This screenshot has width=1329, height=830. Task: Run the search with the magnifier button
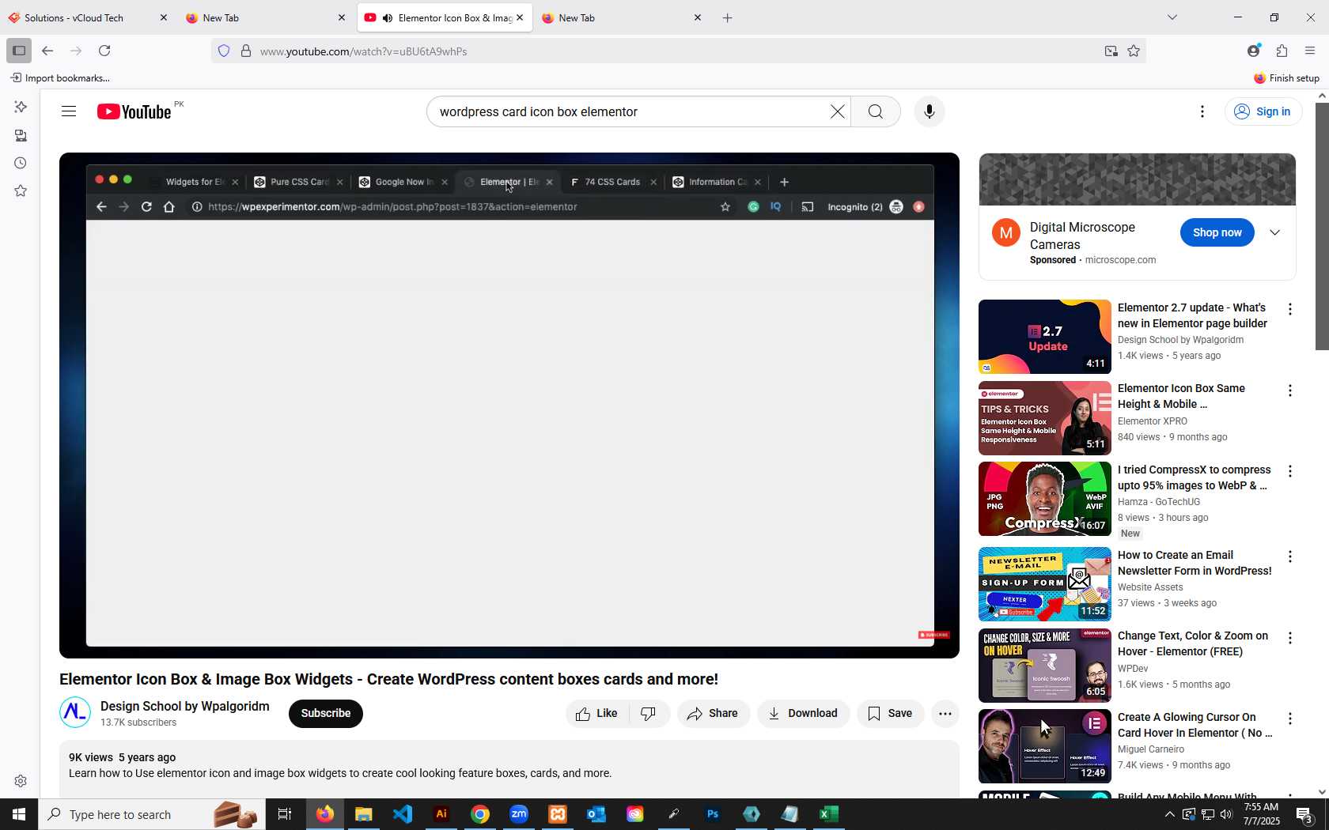[876, 111]
